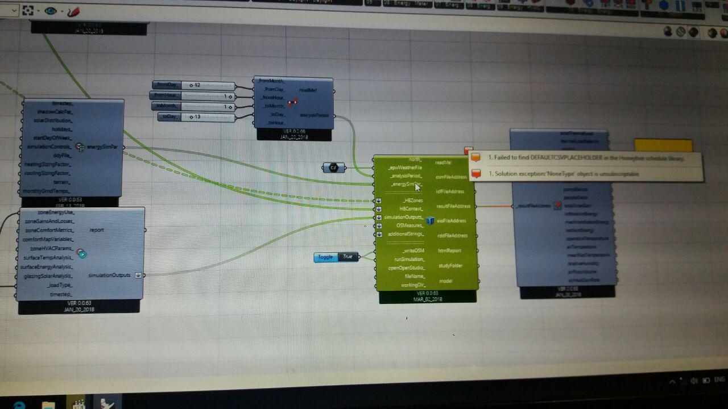Switch the Boolean Toggle set to True
Image resolution: width=728 pixels, height=409 pixels.
coord(337,257)
